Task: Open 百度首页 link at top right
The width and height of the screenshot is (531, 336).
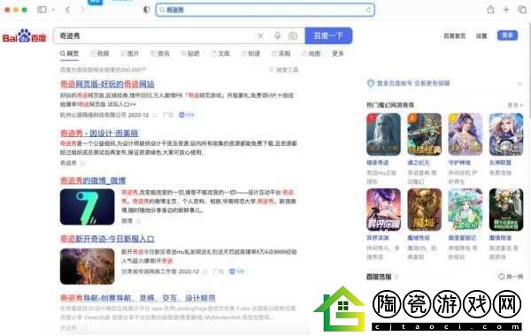Action: point(455,36)
